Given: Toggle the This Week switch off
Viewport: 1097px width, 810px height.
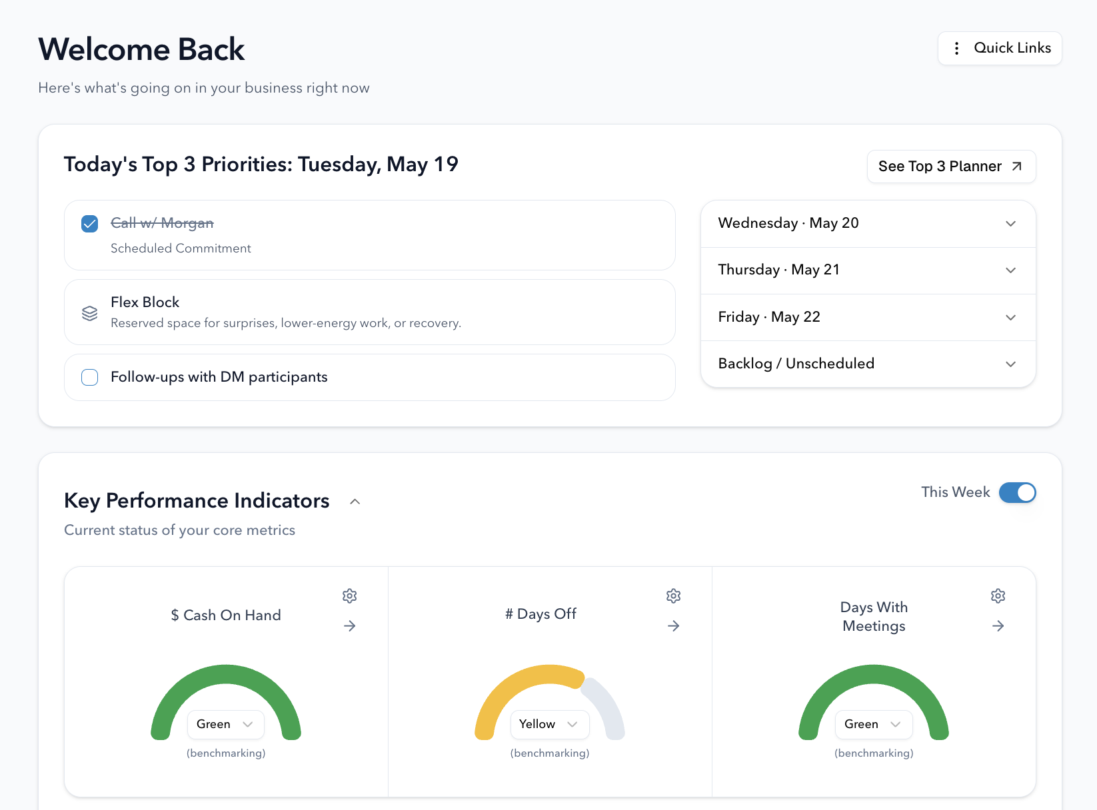Looking at the screenshot, I should [1017, 492].
